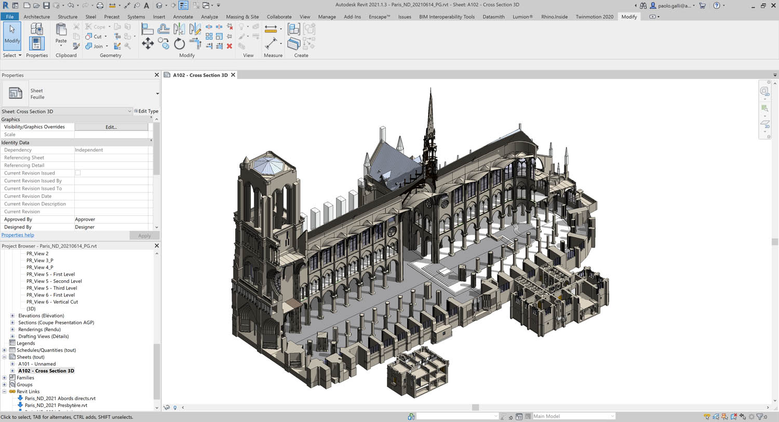Select Mirror - Pick Axis tool
This screenshot has width=779, height=422.
[x=179, y=29]
